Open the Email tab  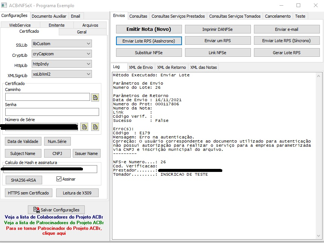point(75,16)
